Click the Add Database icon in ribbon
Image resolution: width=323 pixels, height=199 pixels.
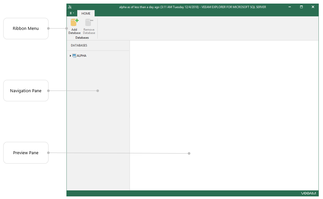coord(74,22)
